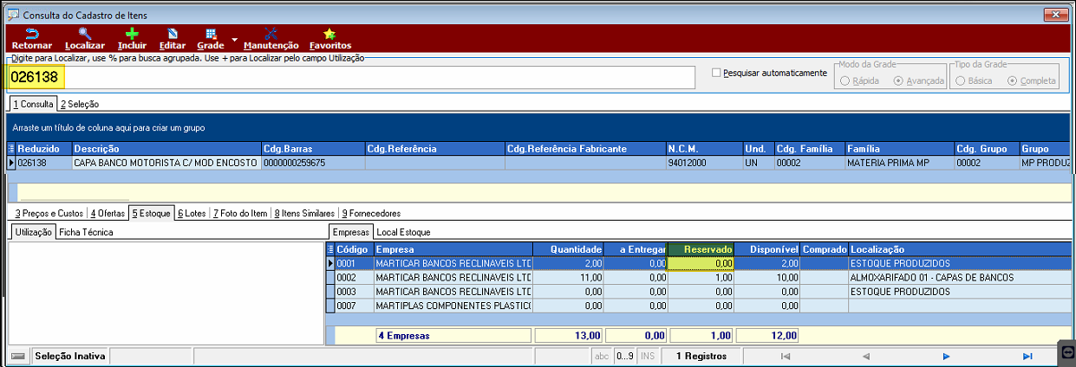Select the CAPA BANCO MOTORISTA description cell
The width and height of the screenshot is (1076, 367).
pos(166,163)
